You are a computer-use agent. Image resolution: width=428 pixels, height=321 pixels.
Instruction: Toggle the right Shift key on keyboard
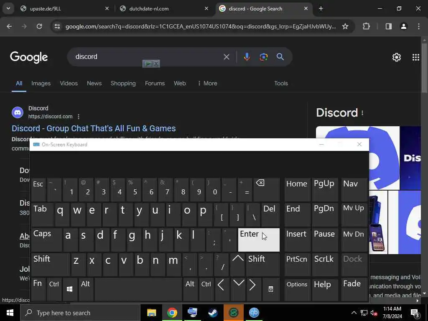click(x=263, y=265)
